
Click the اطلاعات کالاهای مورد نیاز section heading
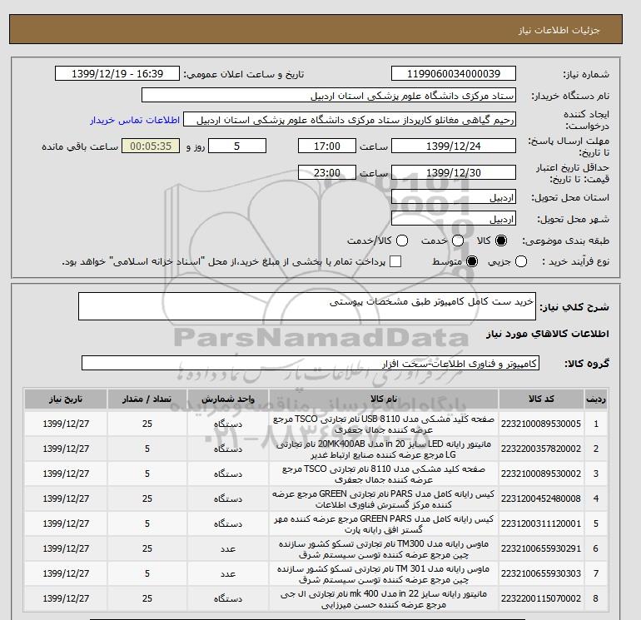click(x=548, y=334)
